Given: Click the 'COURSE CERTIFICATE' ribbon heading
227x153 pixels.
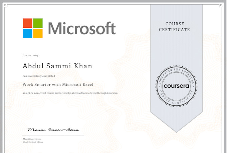Looking at the screenshot, I should click(x=175, y=27).
